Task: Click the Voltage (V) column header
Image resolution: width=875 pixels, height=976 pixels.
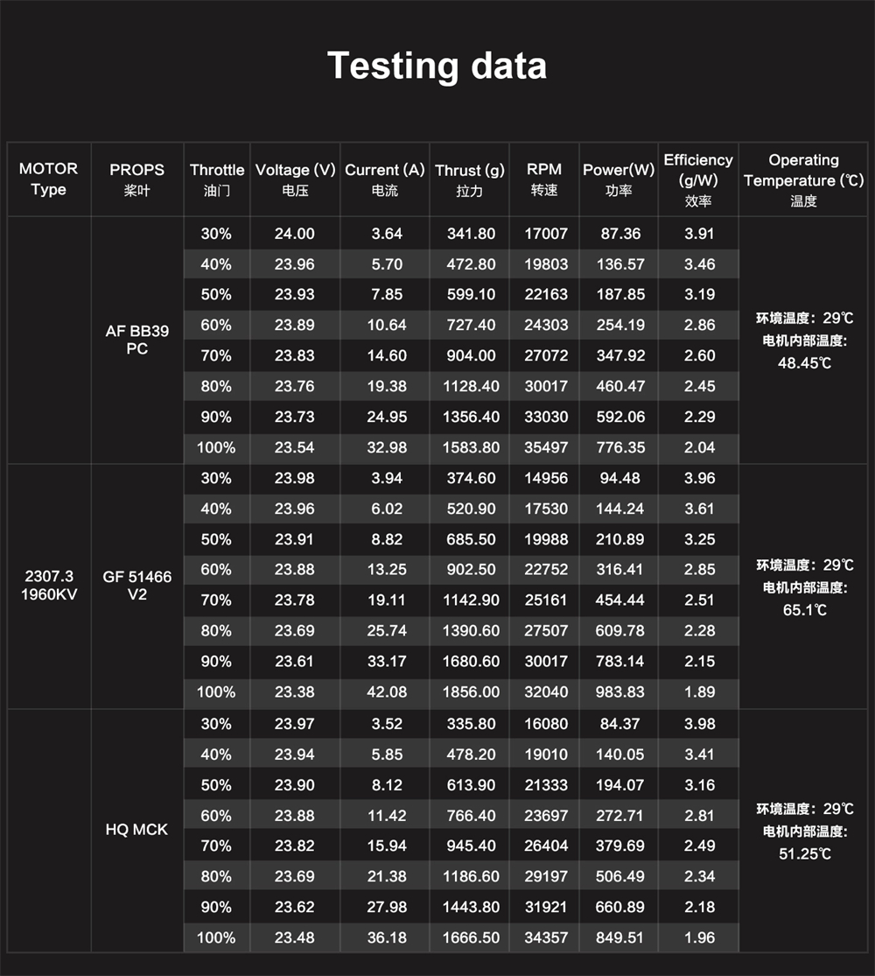Action: [x=295, y=179]
